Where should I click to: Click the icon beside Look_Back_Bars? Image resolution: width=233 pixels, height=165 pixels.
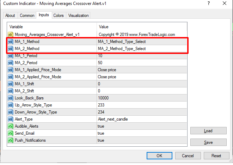click(x=10, y=98)
